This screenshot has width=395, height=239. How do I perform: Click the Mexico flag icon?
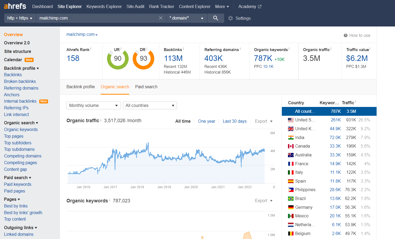coord(291,216)
